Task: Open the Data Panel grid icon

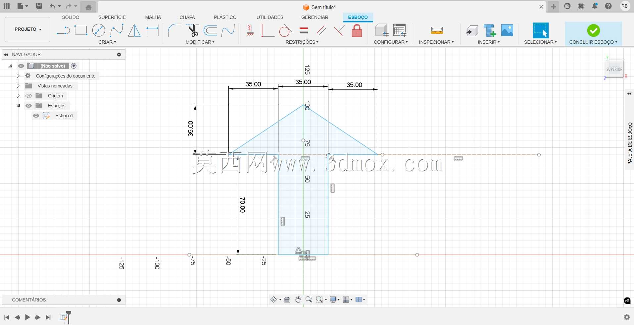Action: point(7,6)
